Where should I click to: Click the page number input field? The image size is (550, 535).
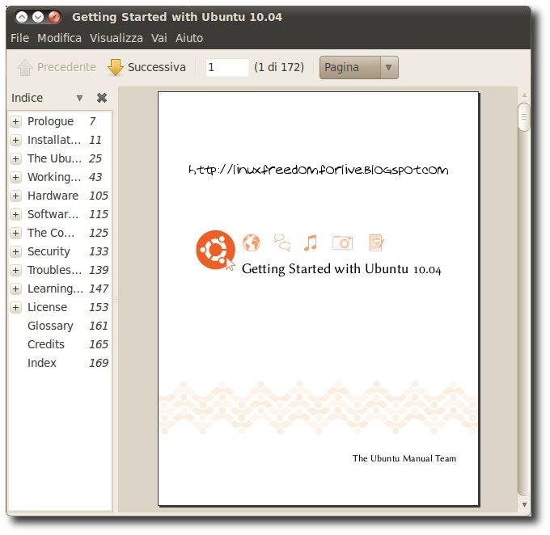tap(227, 67)
